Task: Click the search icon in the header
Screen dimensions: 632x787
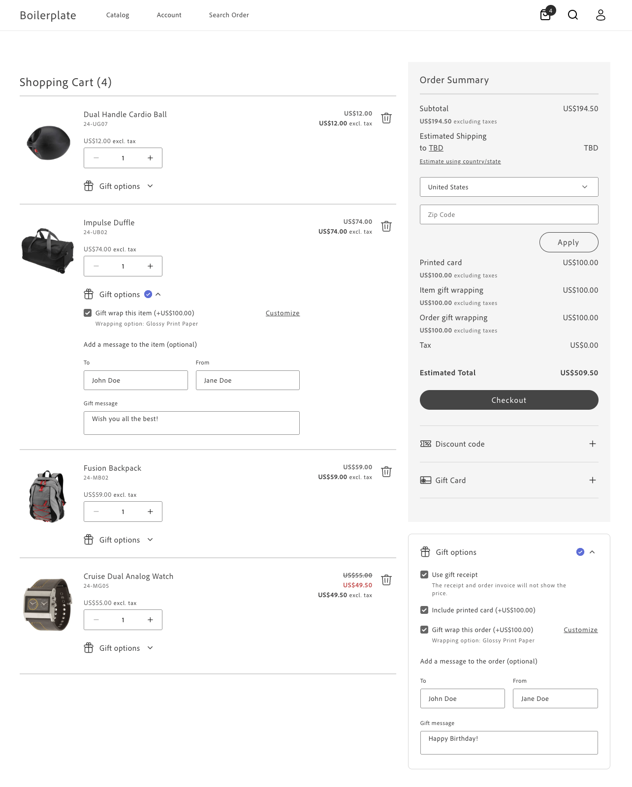Action: point(573,15)
